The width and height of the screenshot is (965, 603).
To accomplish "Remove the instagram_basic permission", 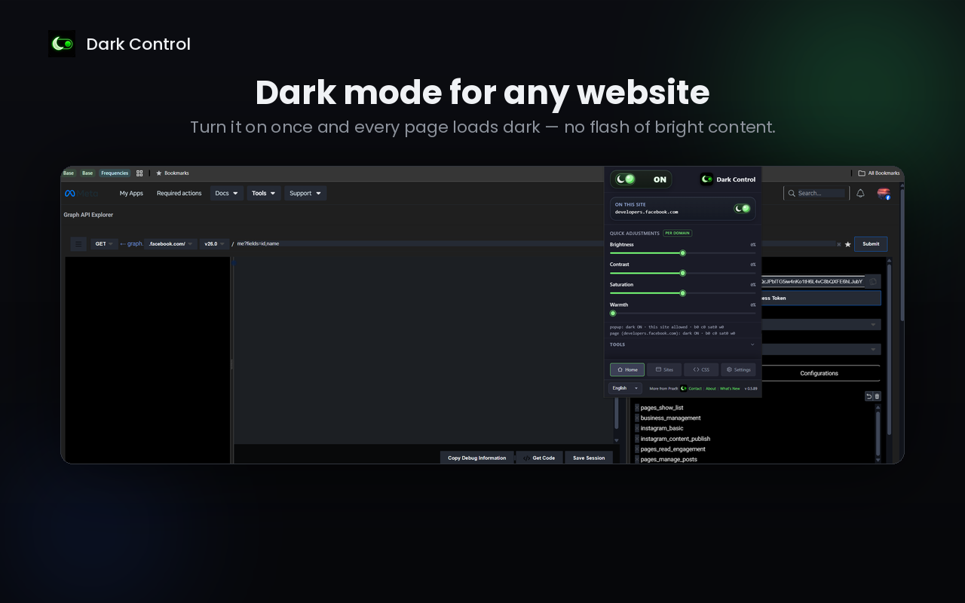I will pos(637,428).
